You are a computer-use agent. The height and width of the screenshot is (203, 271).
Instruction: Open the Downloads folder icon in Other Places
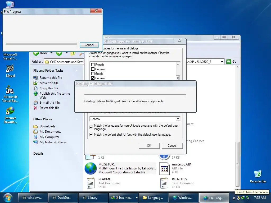pos(35,126)
